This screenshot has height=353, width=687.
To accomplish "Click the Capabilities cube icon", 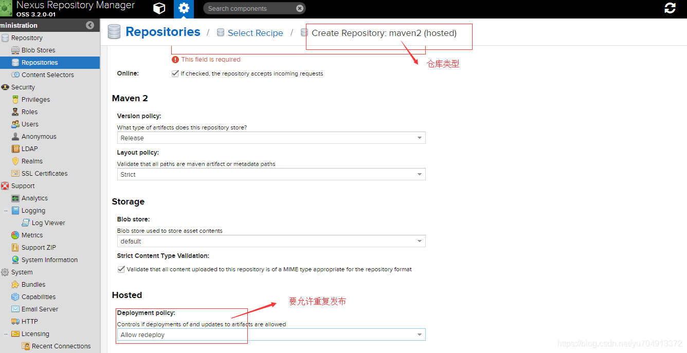I will pyautogui.click(x=15, y=297).
